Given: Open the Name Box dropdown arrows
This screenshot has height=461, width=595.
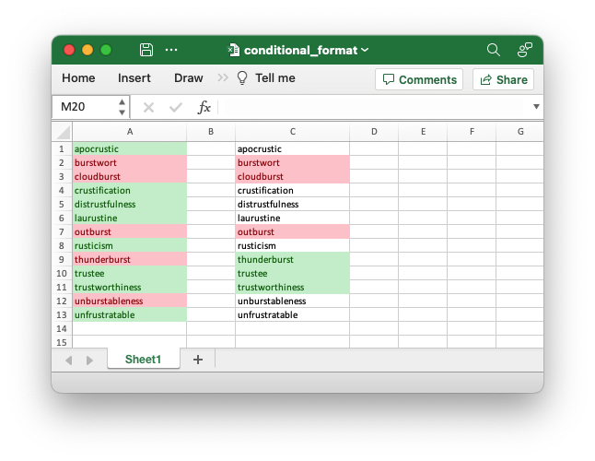Looking at the screenshot, I should pyautogui.click(x=122, y=107).
